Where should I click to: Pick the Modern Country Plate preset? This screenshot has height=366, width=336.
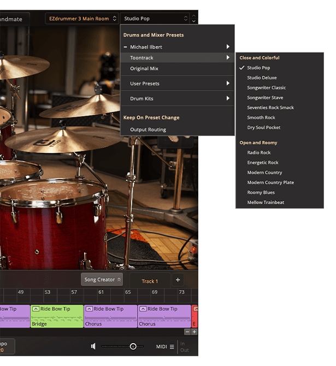[270, 182]
